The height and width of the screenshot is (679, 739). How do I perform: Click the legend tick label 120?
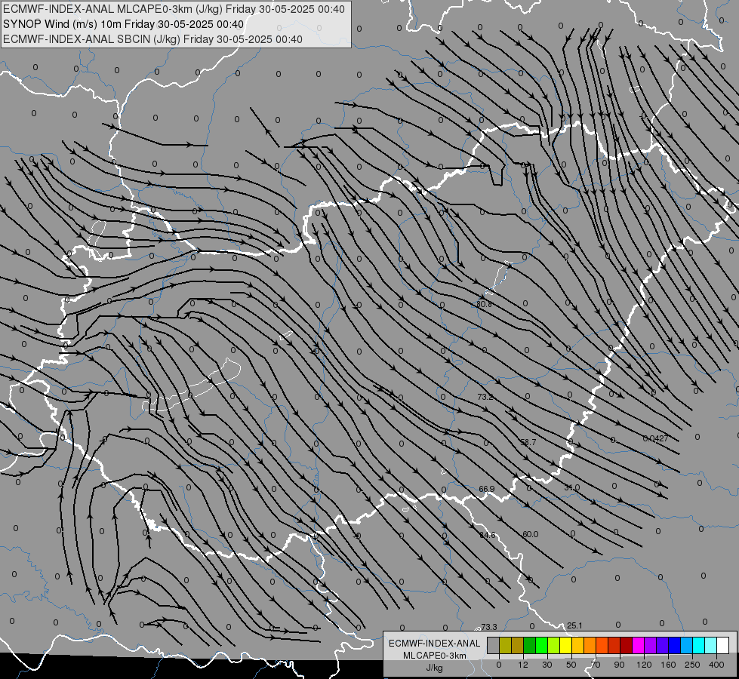point(644,665)
